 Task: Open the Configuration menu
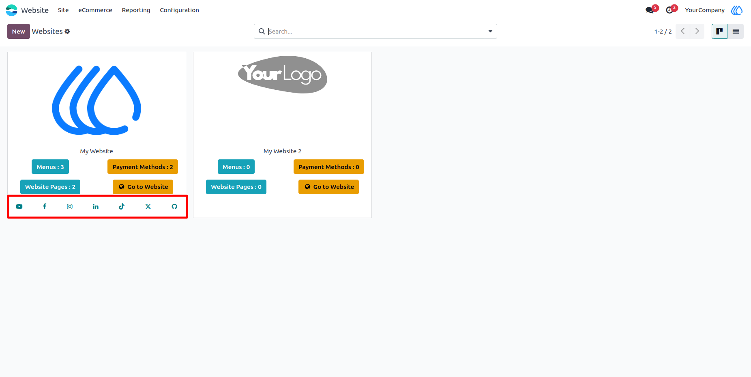[179, 10]
